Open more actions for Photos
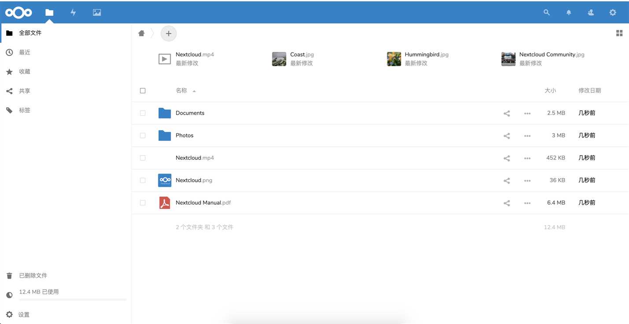Viewport: 629px width, 324px height. coord(527,136)
